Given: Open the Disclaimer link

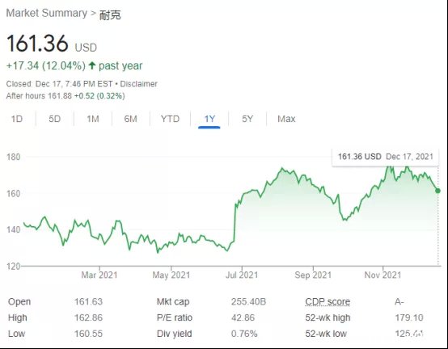Looking at the screenshot, I should [138, 84].
